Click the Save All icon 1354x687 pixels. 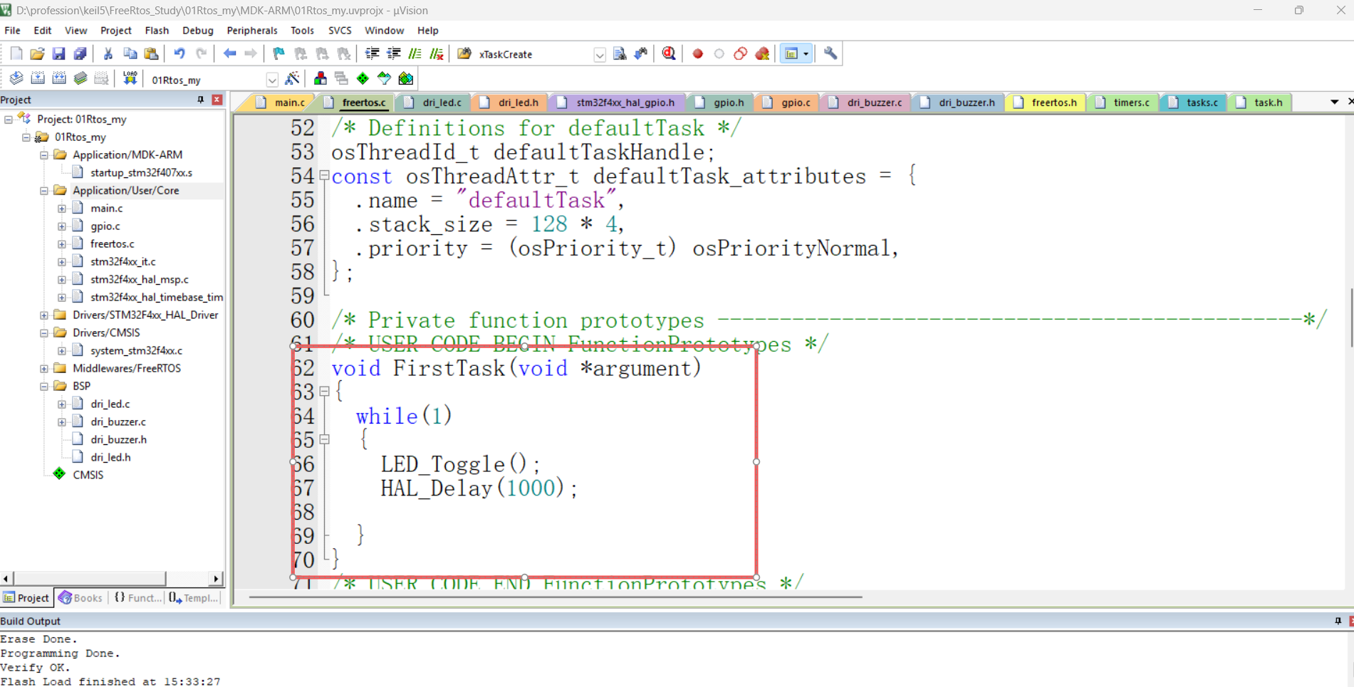click(80, 54)
